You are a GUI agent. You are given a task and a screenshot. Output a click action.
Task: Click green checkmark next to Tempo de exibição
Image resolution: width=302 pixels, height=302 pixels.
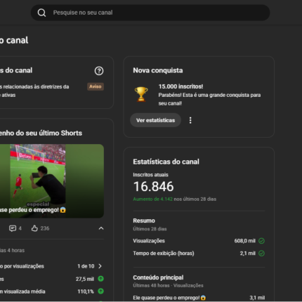coord(261,254)
